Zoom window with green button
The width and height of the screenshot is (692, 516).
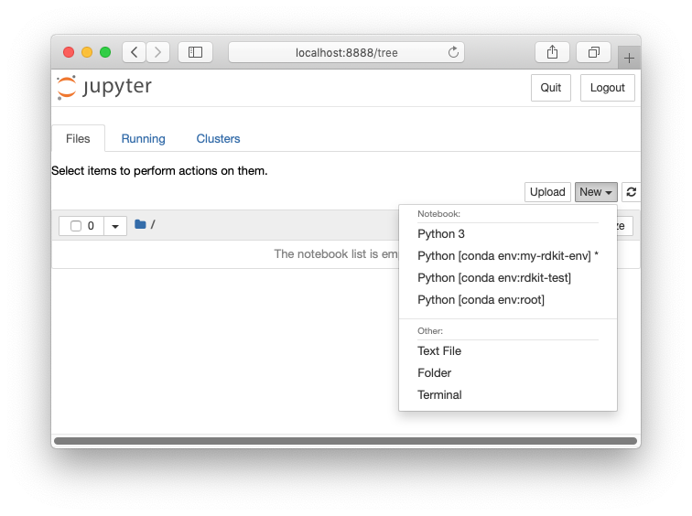(105, 52)
